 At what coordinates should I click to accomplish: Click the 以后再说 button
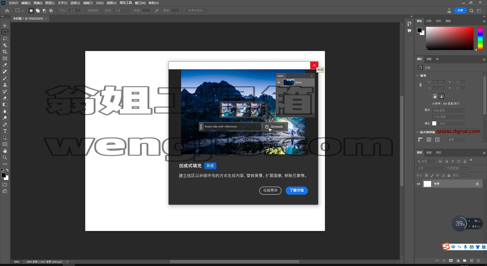(270, 190)
